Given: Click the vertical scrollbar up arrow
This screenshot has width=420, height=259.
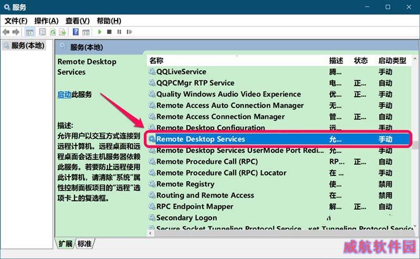Looking at the screenshot, I should click(x=415, y=58).
